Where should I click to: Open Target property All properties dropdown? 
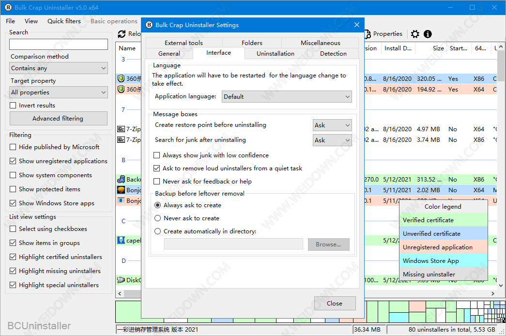point(59,92)
